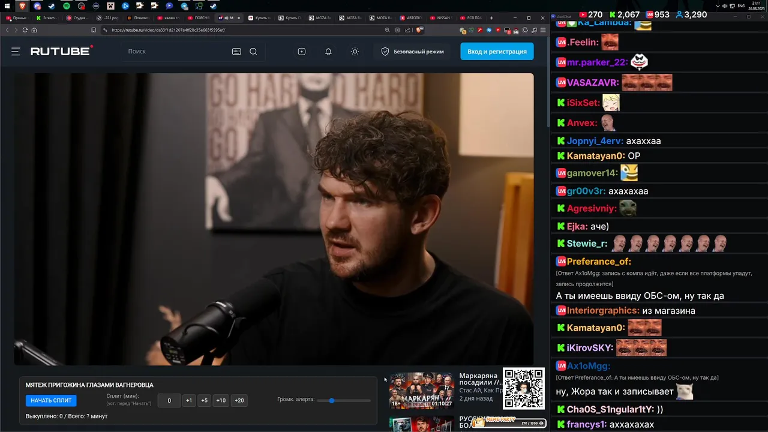Screen dimensions: 768x432
Task: Click the upload video plus icon
Action: click(x=302, y=52)
